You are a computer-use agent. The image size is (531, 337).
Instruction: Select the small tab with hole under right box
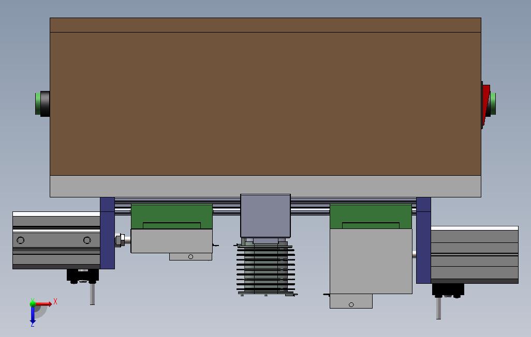pos(351,301)
